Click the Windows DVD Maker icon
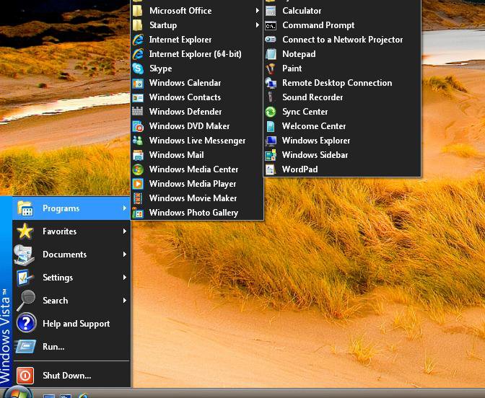 coord(138,126)
